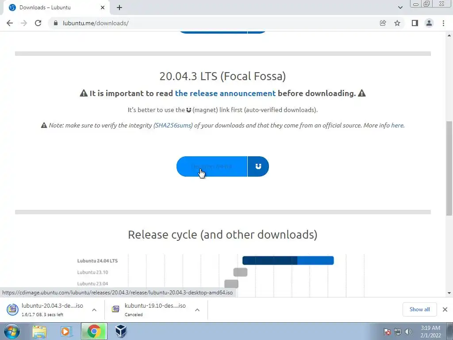This screenshot has width=453, height=340.
Task: Open the Action Center flag icon
Action: (x=387, y=332)
